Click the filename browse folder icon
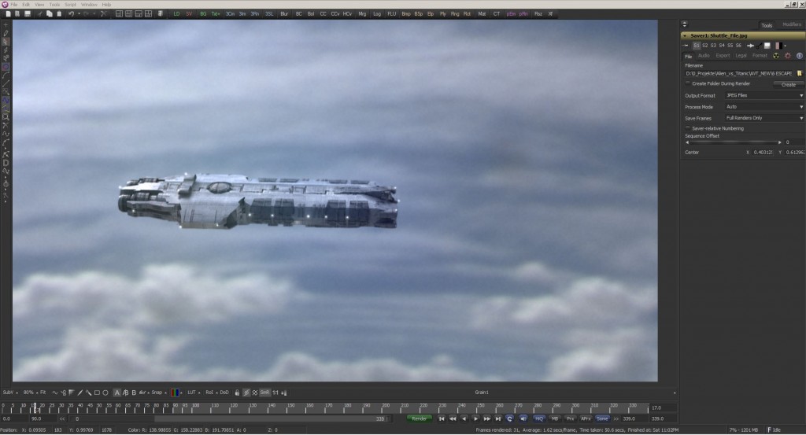This screenshot has height=435, width=806. coord(799,73)
